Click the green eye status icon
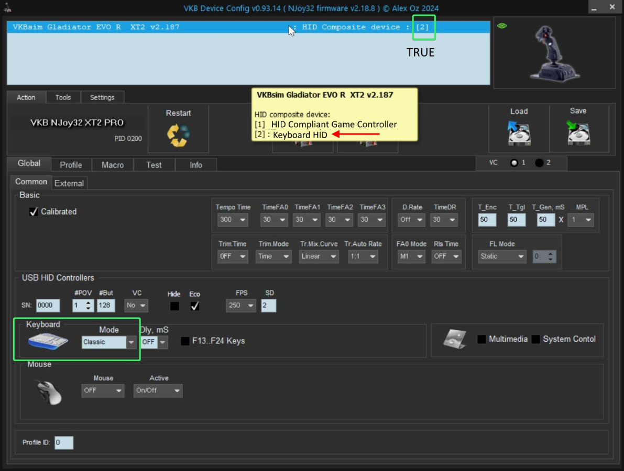 [x=502, y=26]
